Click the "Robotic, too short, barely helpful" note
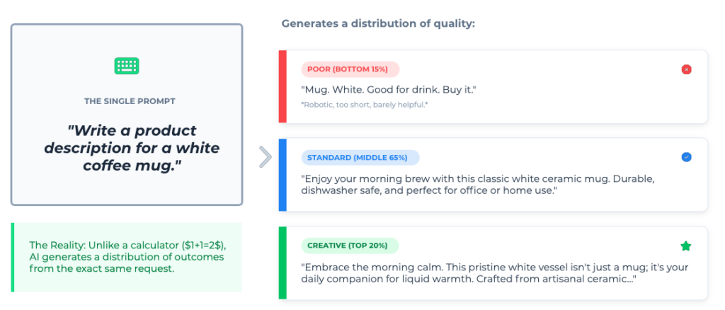725x310 pixels. pos(365,105)
